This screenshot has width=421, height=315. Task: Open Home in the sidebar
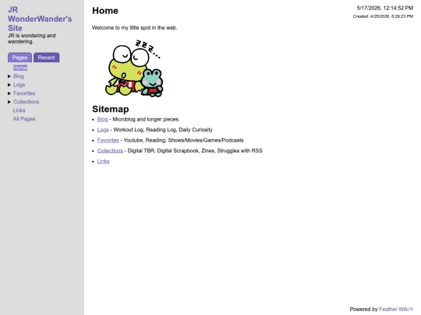point(20,68)
